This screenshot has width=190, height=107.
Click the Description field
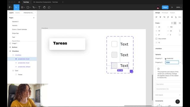tap(168, 84)
